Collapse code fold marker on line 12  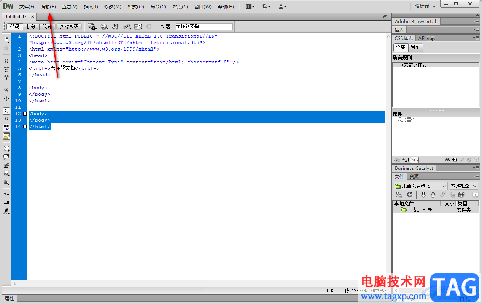[25, 114]
